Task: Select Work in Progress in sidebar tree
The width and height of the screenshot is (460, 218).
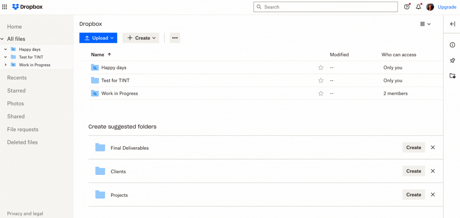Action: (x=35, y=65)
